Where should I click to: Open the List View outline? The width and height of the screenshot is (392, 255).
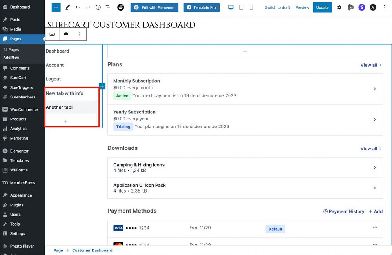coord(108,7)
